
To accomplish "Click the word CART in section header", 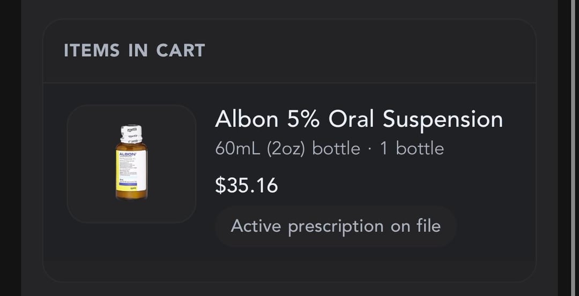I will (181, 51).
